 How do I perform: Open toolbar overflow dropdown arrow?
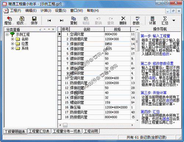(x=174, y=21)
